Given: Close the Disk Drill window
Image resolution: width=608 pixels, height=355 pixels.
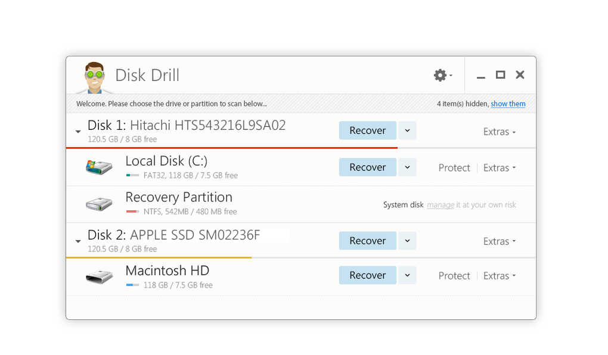Looking at the screenshot, I should point(520,75).
